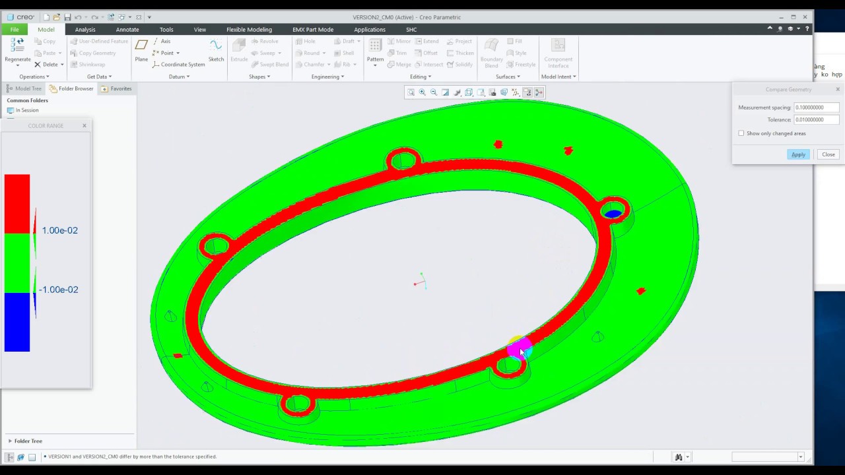Viewport: 845px width, 475px height.
Task: Open the Applications ribbon tab
Action: pos(370,30)
